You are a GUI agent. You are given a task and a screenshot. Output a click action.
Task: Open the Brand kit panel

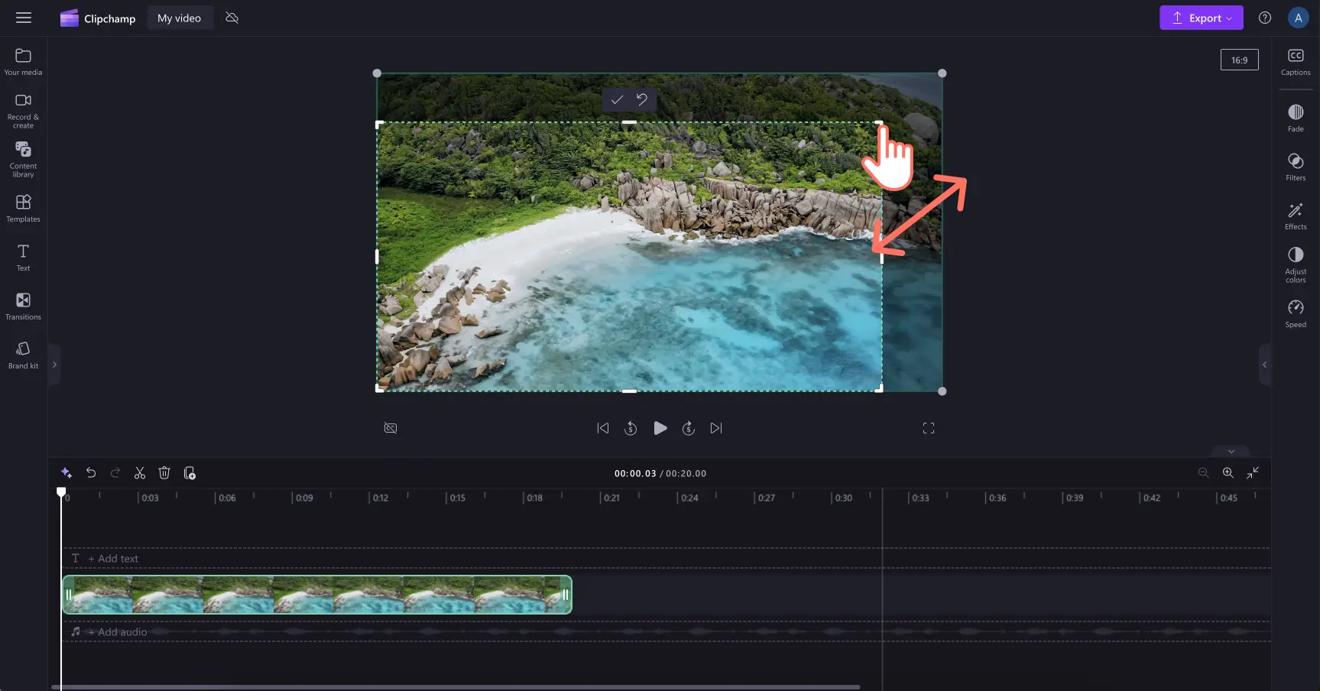click(23, 355)
